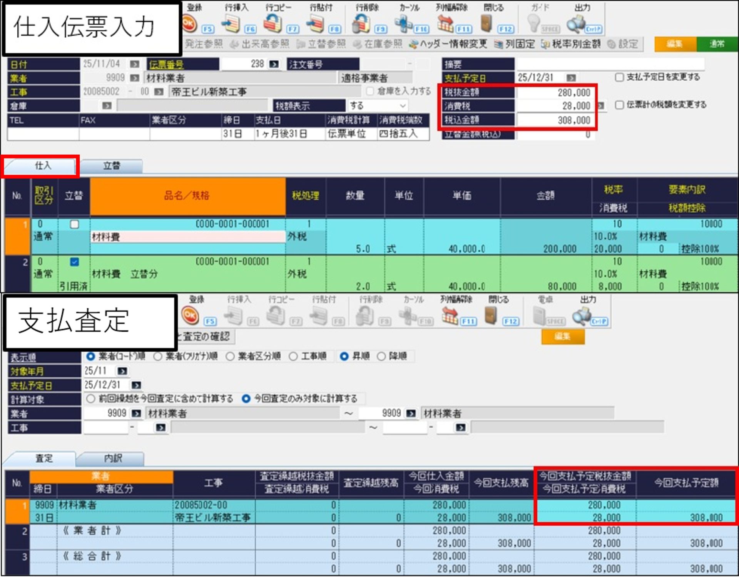This screenshot has height=577, width=739.
Task: Click the 行挿入 F6 icon in top toolbar
Action: pos(231,24)
